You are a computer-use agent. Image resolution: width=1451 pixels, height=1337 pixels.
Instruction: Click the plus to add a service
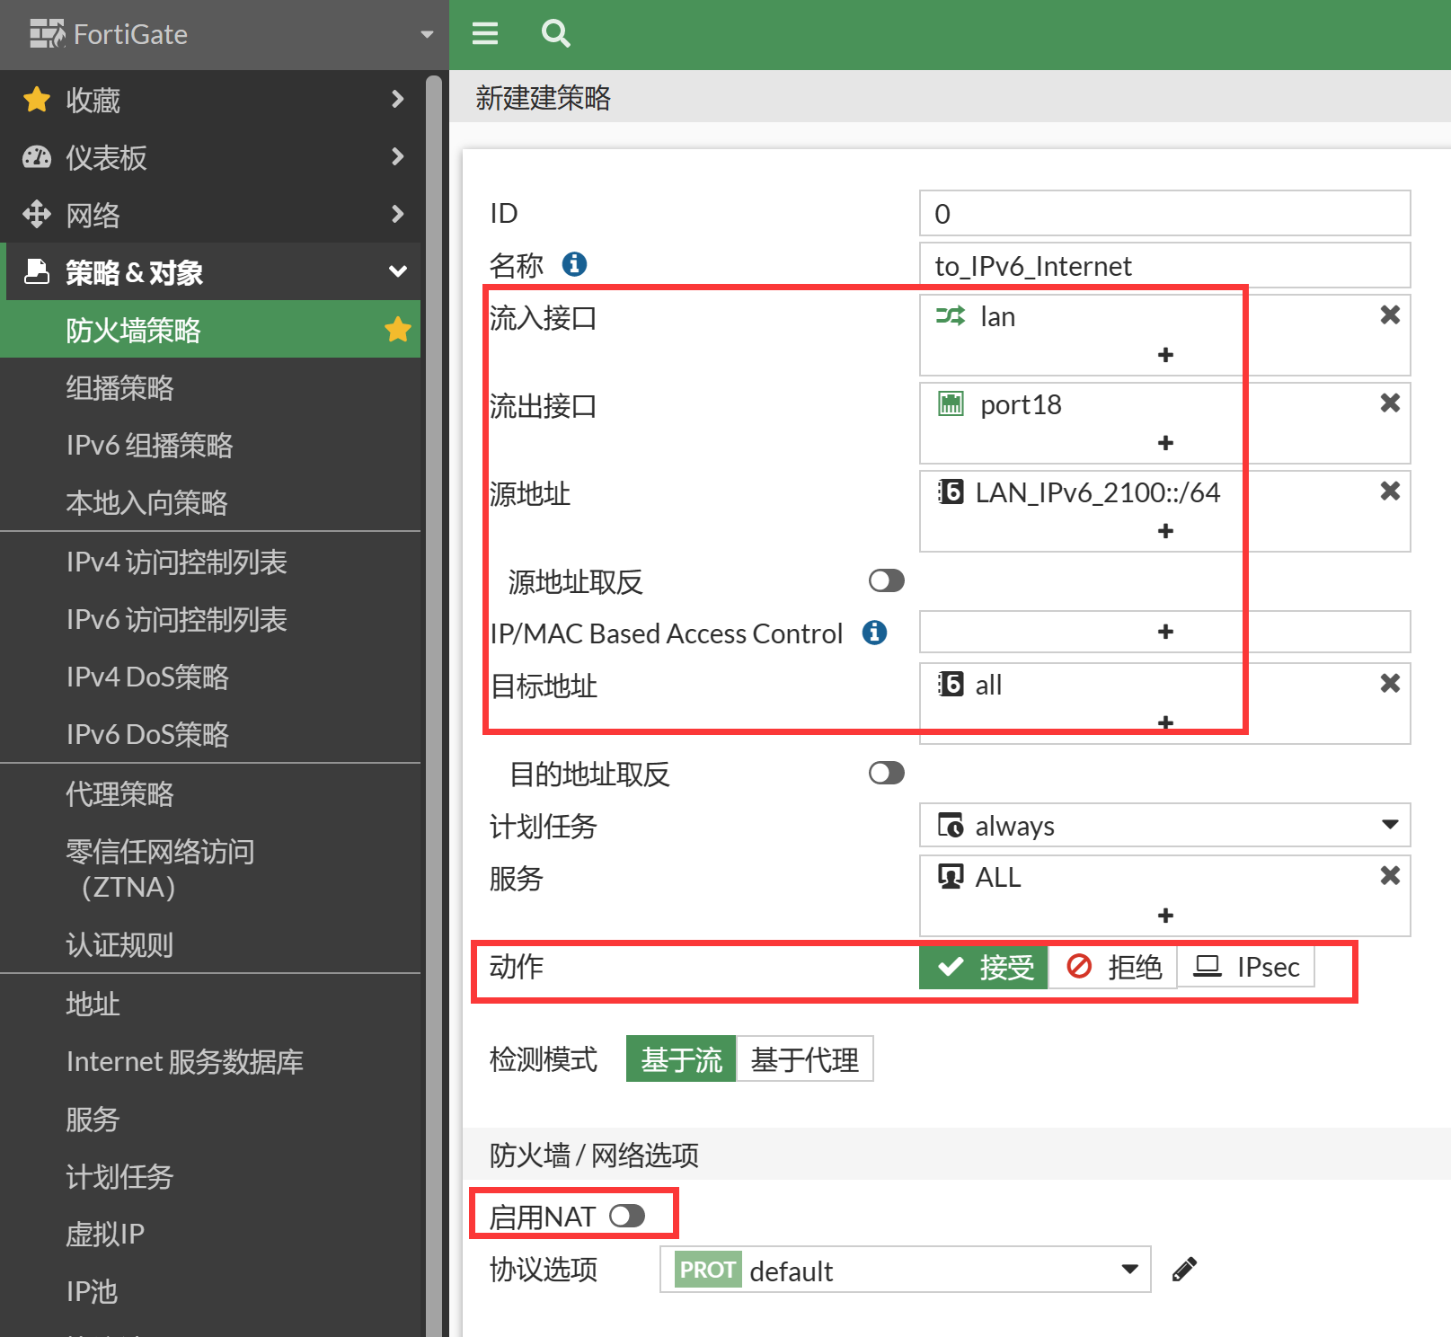pyautogui.click(x=1165, y=916)
